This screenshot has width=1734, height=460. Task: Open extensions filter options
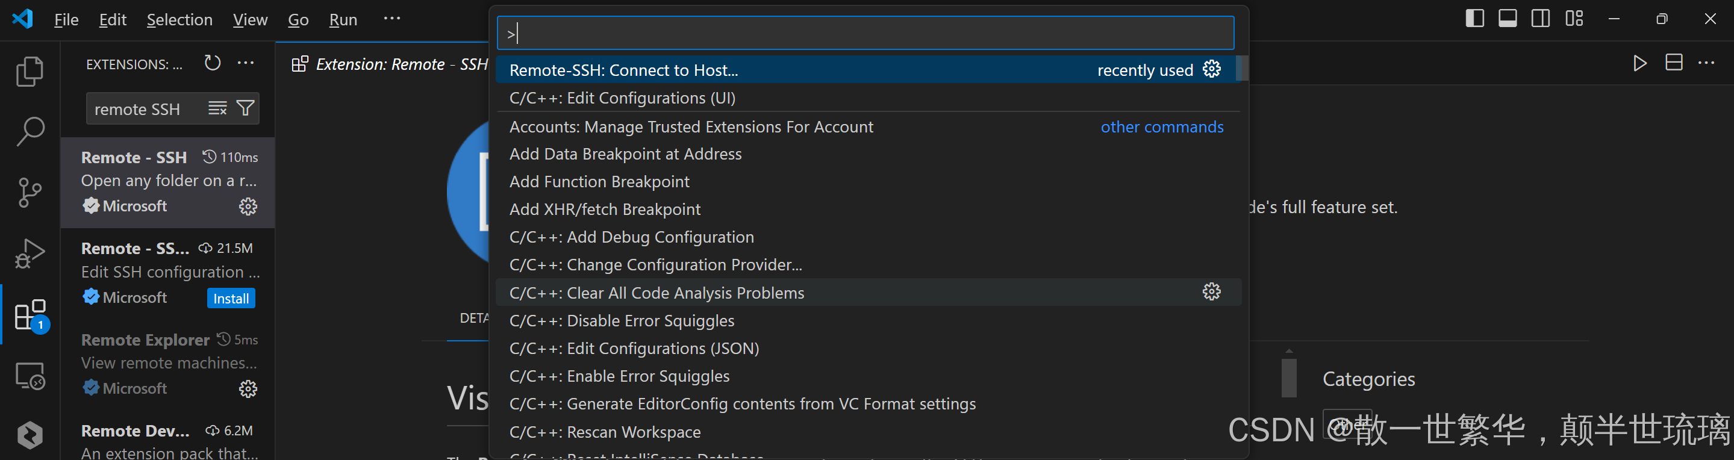(x=246, y=108)
